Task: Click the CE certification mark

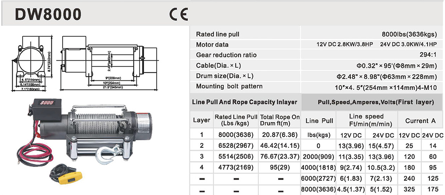Action: pyautogui.click(x=178, y=14)
